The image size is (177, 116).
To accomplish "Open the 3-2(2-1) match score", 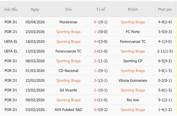I will point(100,80).
